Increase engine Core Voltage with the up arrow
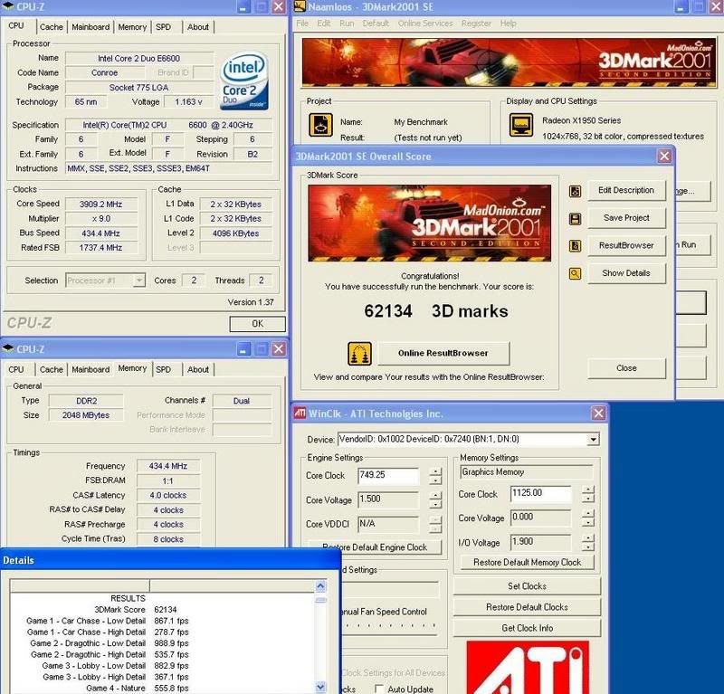Screen dimensions: 724x694 point(435,496)
